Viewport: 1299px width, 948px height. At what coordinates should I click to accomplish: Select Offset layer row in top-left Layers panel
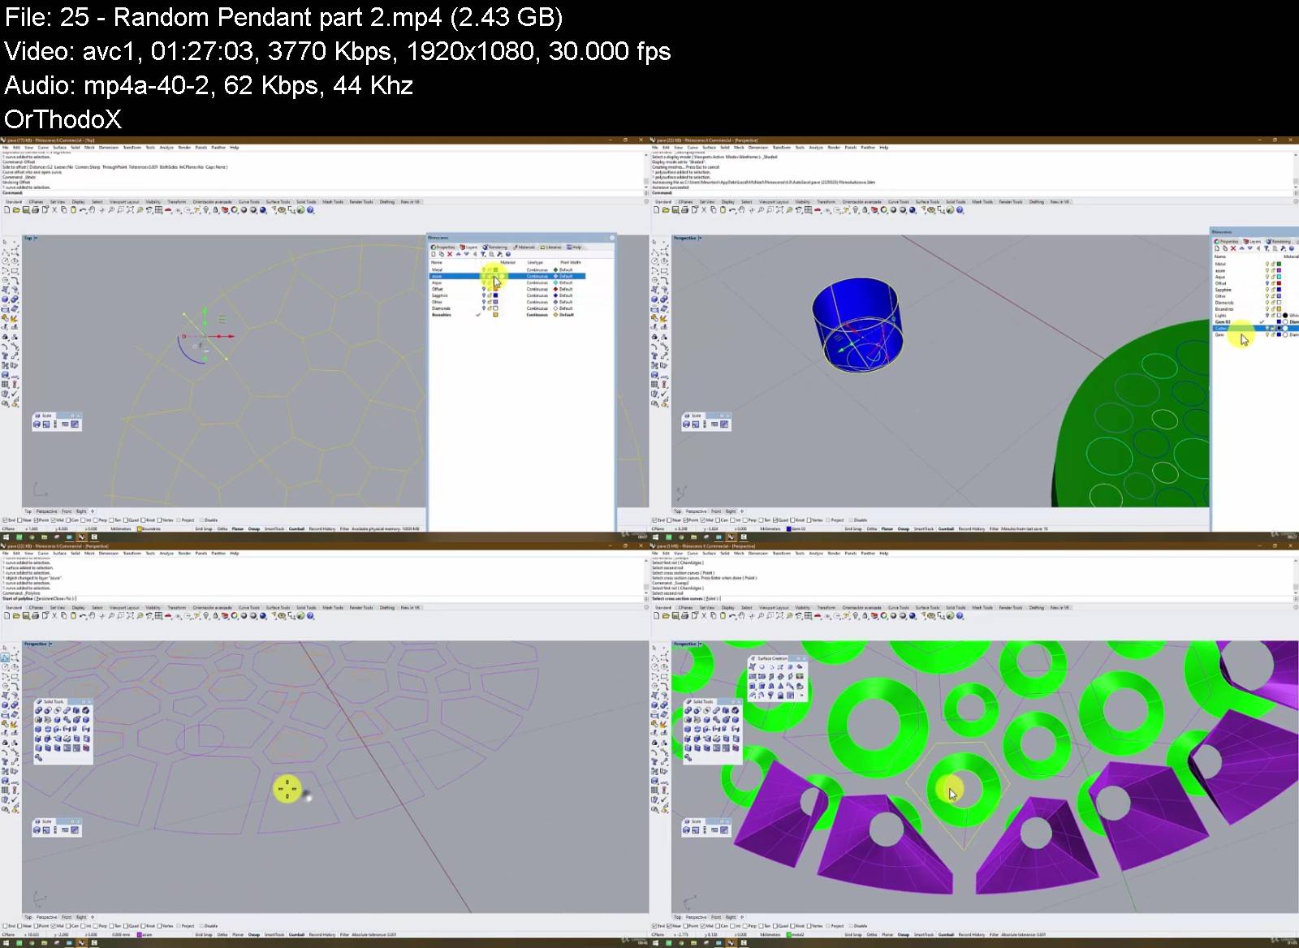pyautogui.click(x=507, y=289)
